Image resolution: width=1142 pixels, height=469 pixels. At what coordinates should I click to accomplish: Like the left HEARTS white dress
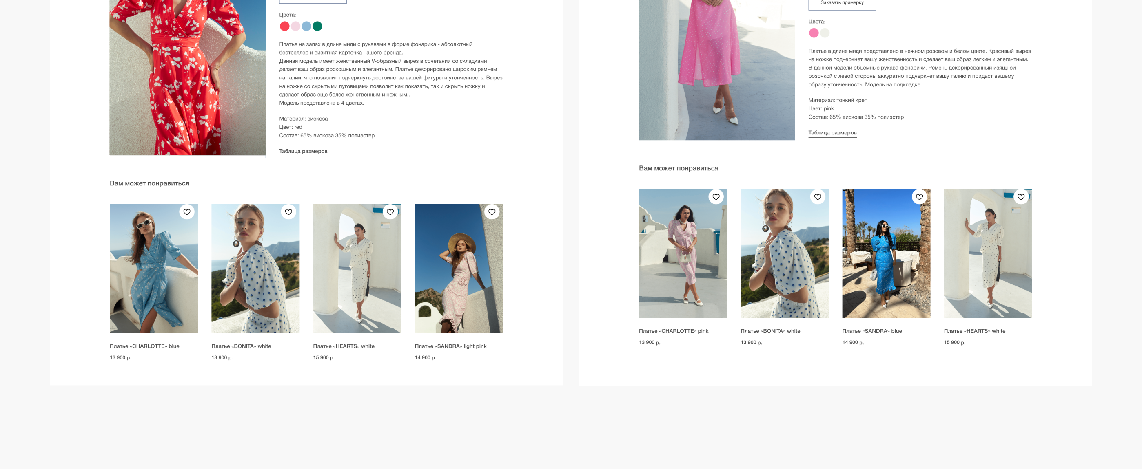tap(390, 212)
